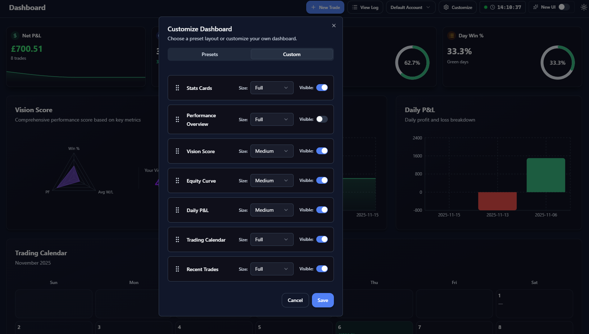Open the Size dropdown for Daily P&L
This screenshot has width=589, height=334.
tap(272, 210)
